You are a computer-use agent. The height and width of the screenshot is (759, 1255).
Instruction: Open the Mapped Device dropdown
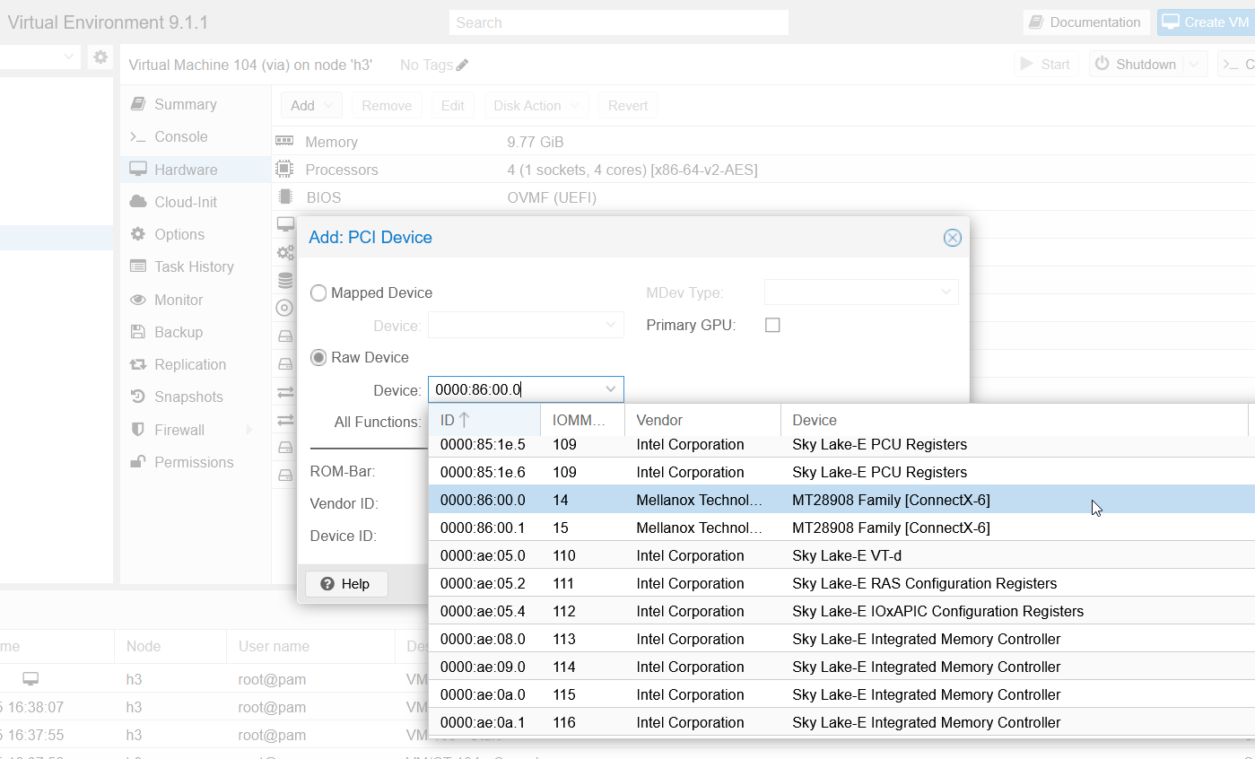coord(611,325)
